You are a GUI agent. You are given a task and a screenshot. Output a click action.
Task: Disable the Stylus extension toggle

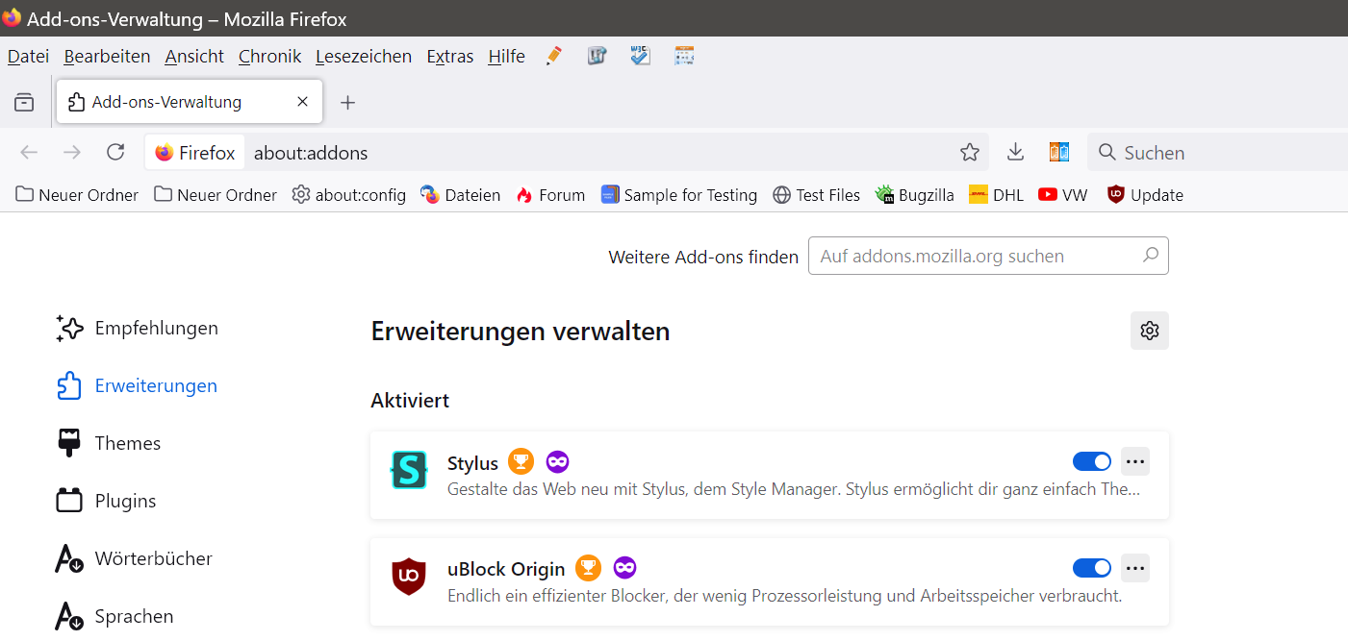coord(1091,461)
